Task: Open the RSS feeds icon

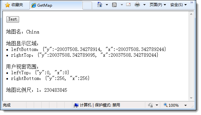Action: (x=114, y=5)
